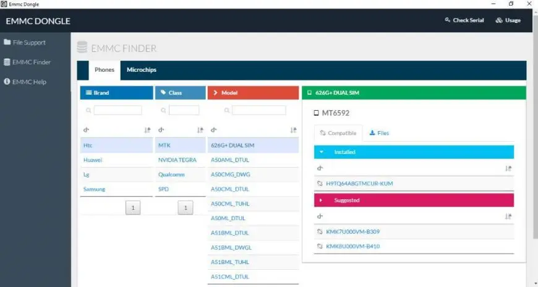Viewport: 538px width, 287px height.
Task: Click the EMMC DONGLE logo title
Action: [38, 21]
